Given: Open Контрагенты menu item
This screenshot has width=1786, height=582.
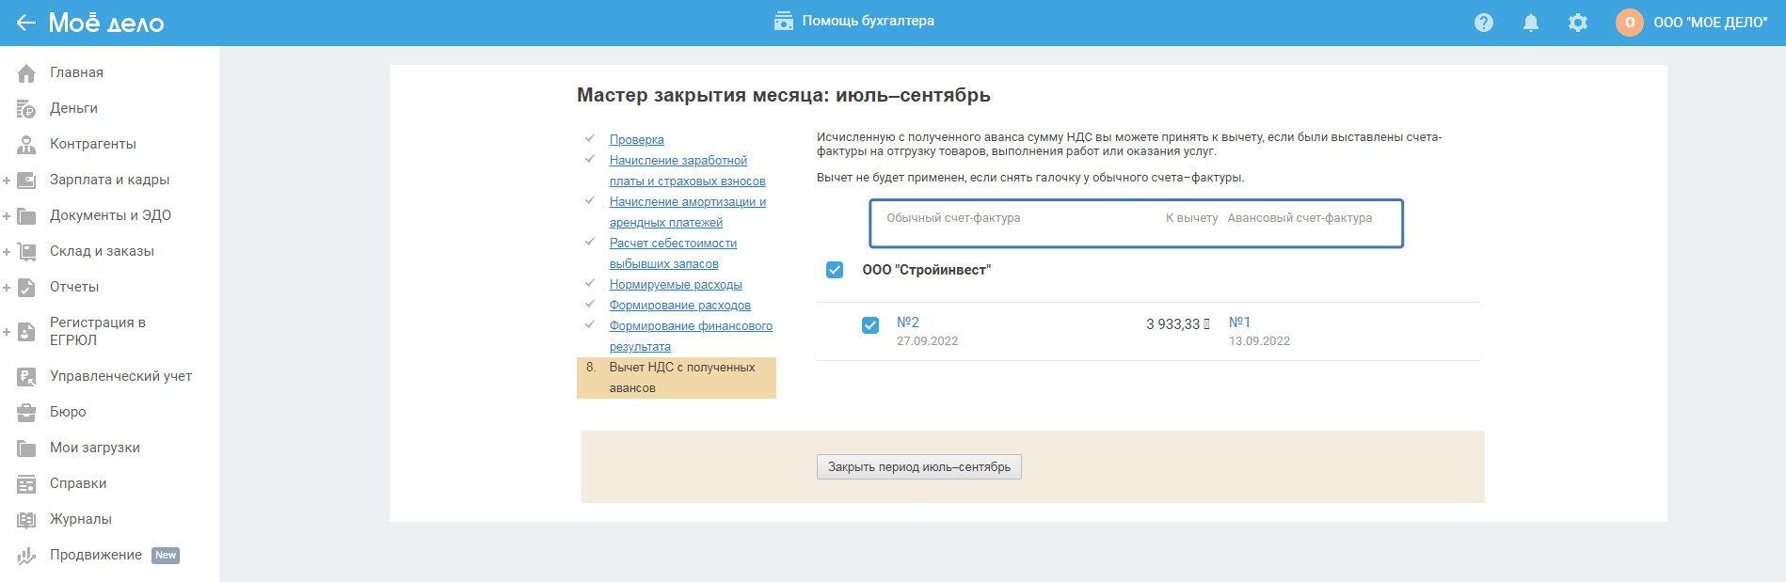Looking at the screenshot, I should (92, 144).
